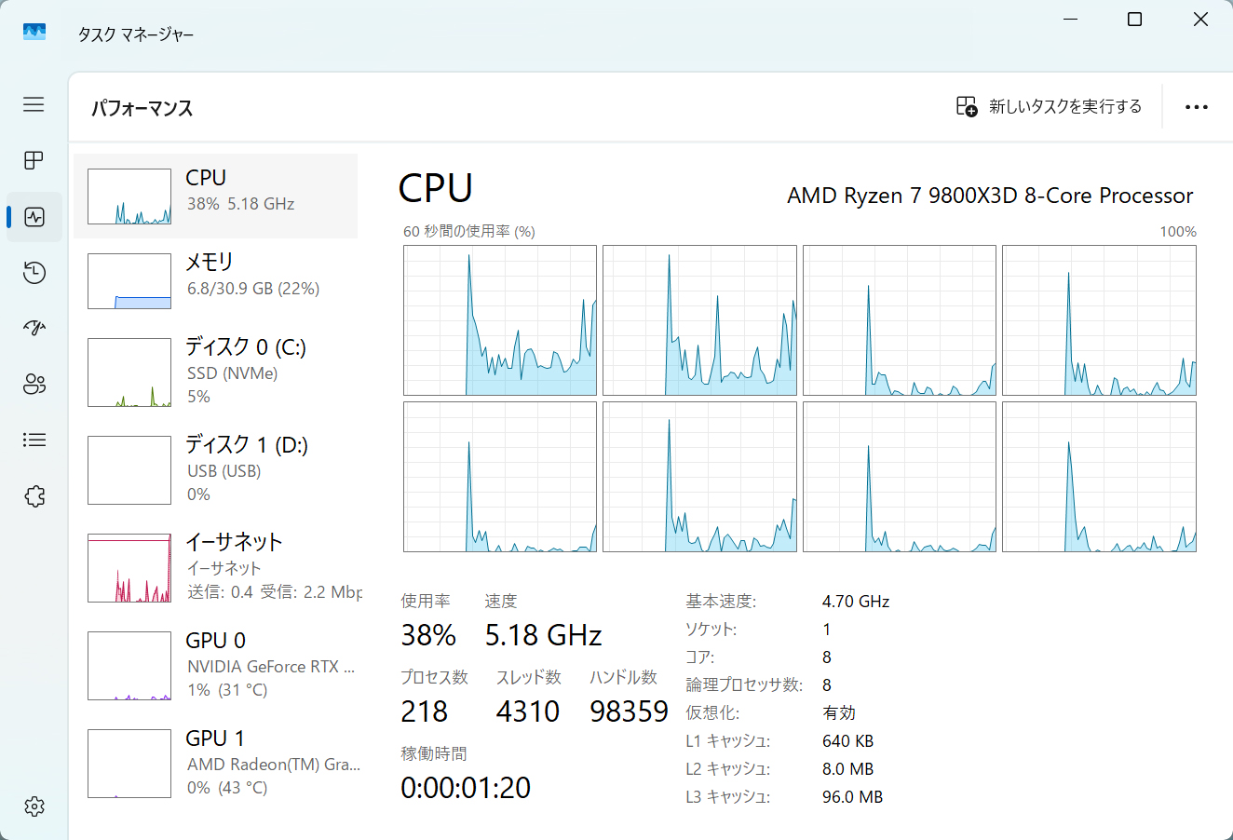The image size is (1233, 840).
Task: Open the Details list page
Action: [34, 440]
